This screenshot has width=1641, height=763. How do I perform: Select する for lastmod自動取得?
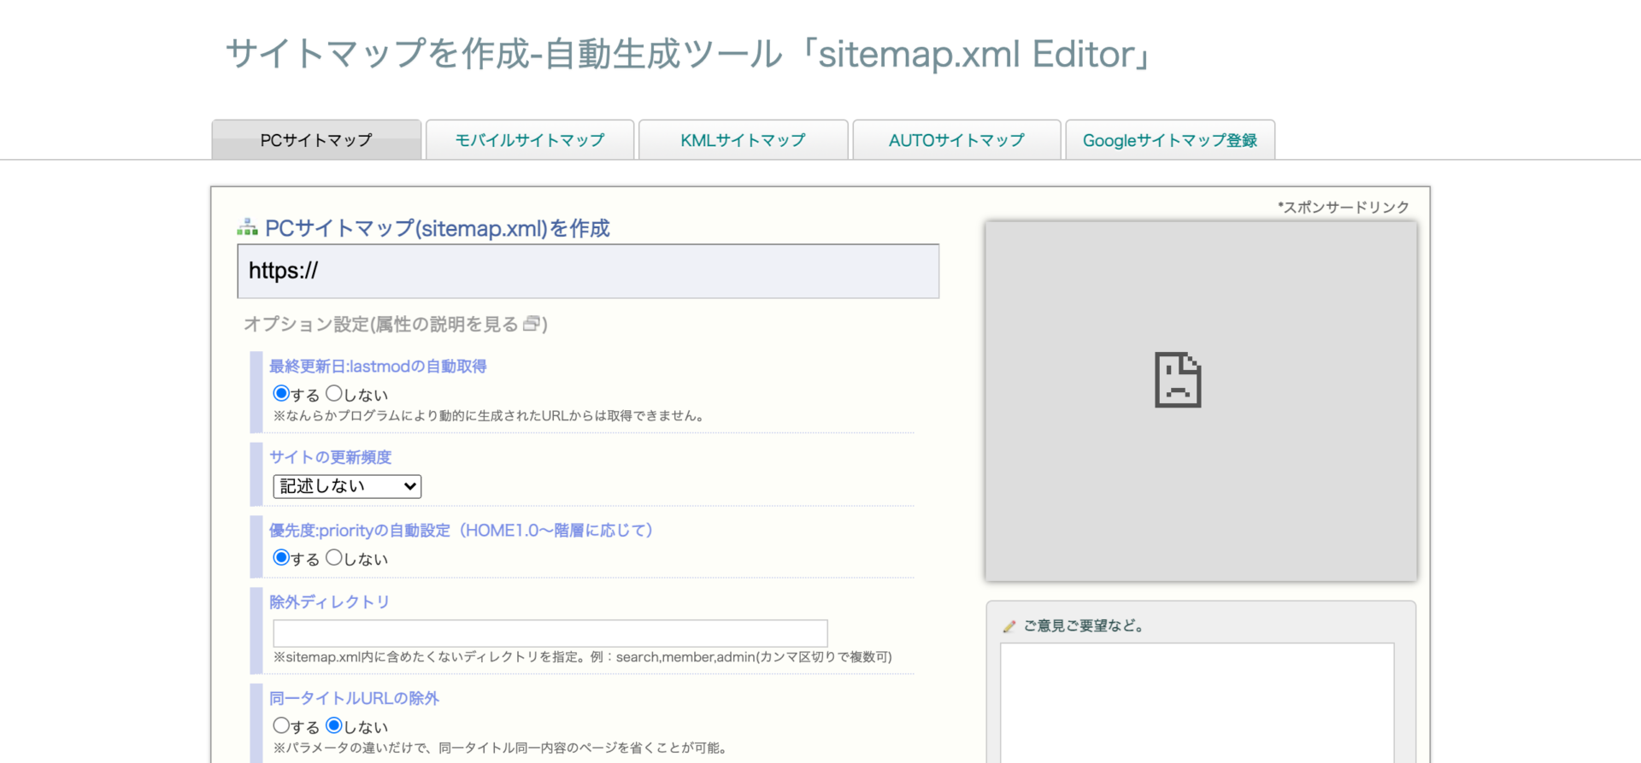click(x=281, y=394)
